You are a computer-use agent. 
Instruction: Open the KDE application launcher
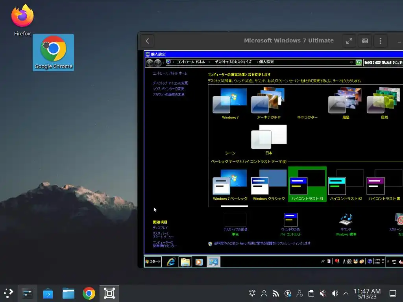click(9, 293)
